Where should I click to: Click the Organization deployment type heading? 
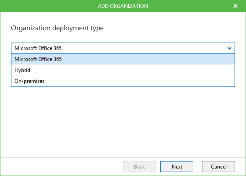coord(57,28)
